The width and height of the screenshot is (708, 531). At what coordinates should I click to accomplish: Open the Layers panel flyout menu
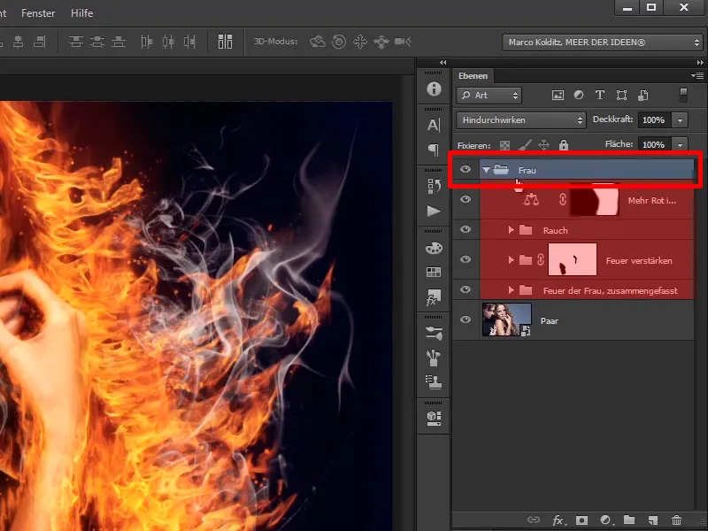pos(697,75)
